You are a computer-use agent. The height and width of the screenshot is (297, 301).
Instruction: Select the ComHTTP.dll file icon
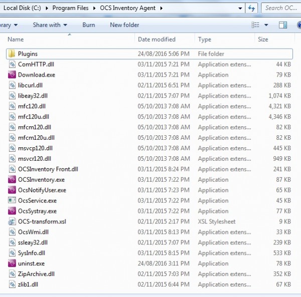tap(12, 65)
